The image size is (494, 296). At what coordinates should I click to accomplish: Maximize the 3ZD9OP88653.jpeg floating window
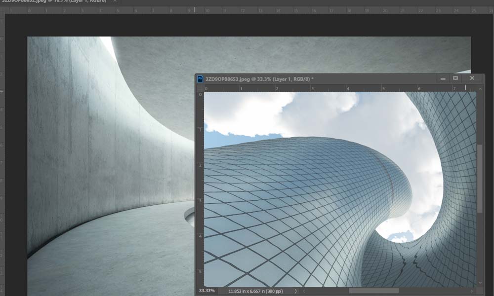456,78
